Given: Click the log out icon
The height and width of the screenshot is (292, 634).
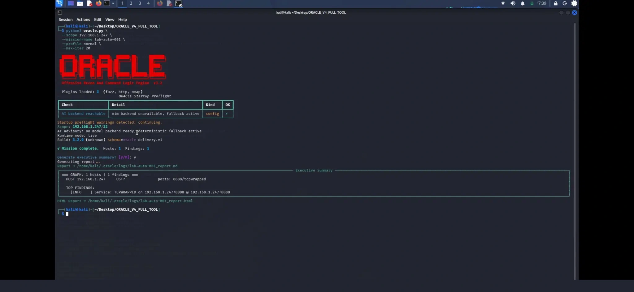Looking at the screenshot, I should tap(565, 3).
